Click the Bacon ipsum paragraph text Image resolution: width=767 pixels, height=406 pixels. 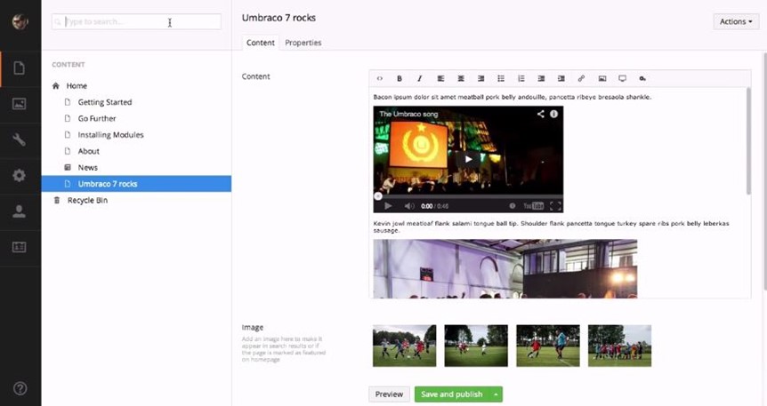[x=513, y=97]
